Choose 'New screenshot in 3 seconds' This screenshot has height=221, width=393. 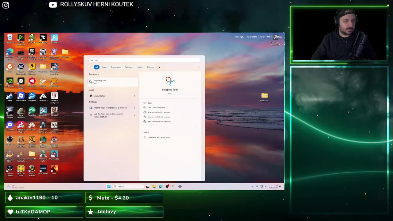(158, 112)
